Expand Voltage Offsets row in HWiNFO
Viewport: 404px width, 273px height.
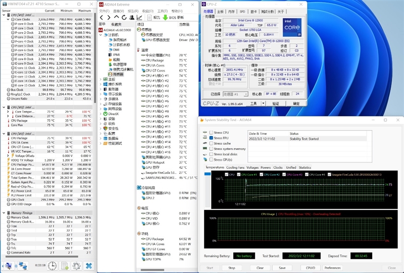click(8, 156)
